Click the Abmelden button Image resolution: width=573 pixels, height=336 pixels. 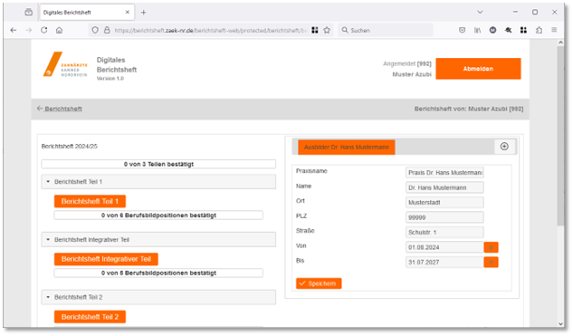pyautogui.click(x=478, y=69)
